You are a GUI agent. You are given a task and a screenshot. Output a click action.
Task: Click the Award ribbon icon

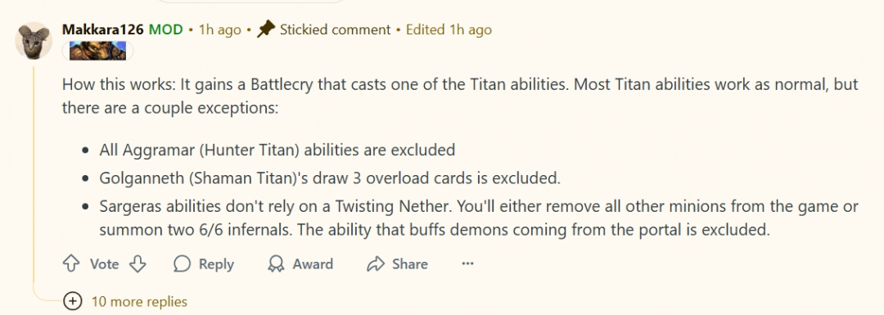276,263
